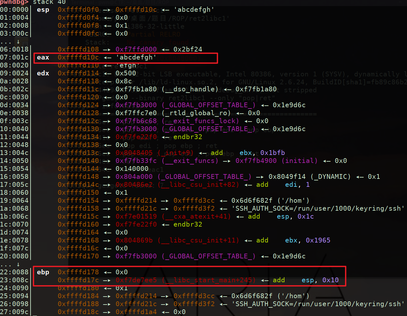Click stack address 0xffffd0f4
Viewport: 407px width, 316px height.
[x=78, y=18]
